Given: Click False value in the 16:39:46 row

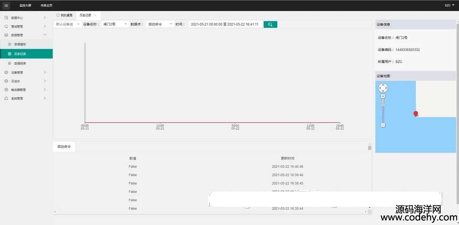Looking at the screenshot, I should pos(133,175).
